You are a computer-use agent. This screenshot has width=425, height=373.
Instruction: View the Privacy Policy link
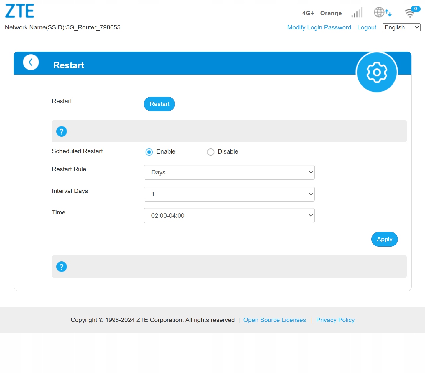335,320
